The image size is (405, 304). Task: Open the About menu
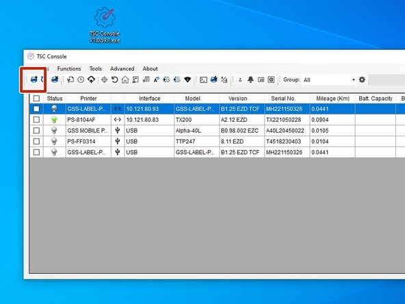coord(150,68)
